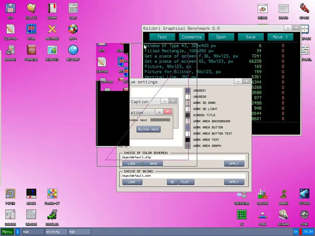Open the Menu start button
This screenshot has height=236, width=315.
(7, 232)
